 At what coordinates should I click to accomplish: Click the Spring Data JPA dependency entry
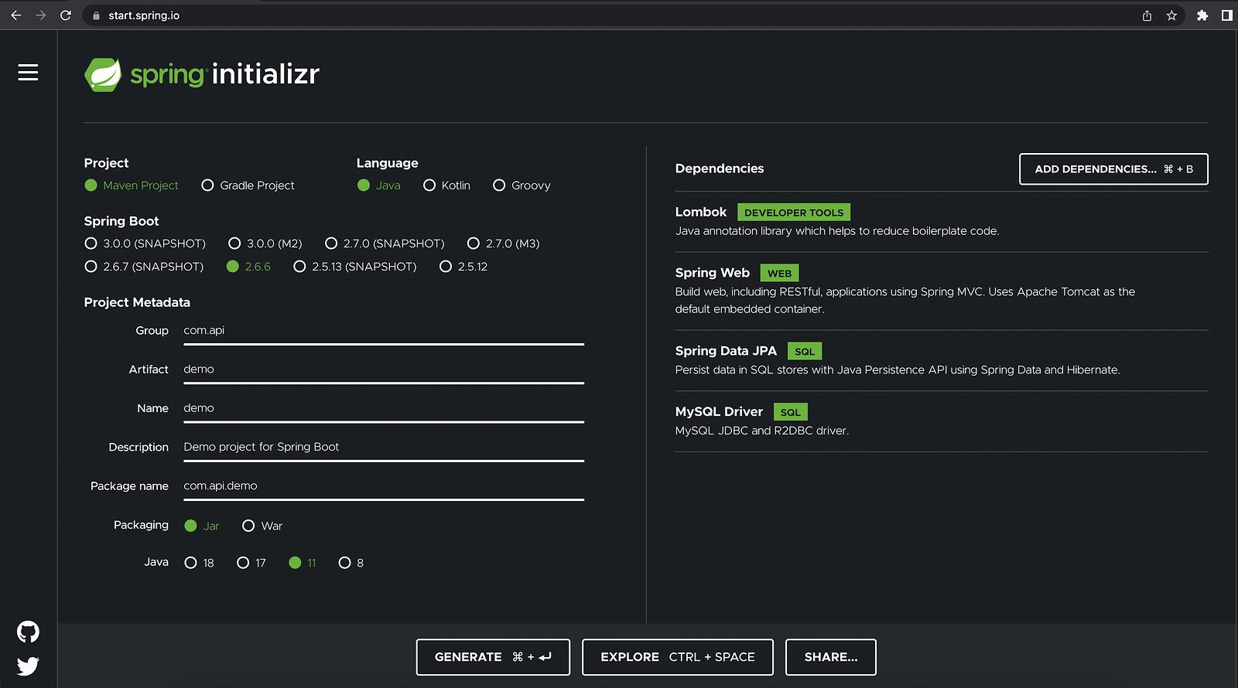pos(942,360)
